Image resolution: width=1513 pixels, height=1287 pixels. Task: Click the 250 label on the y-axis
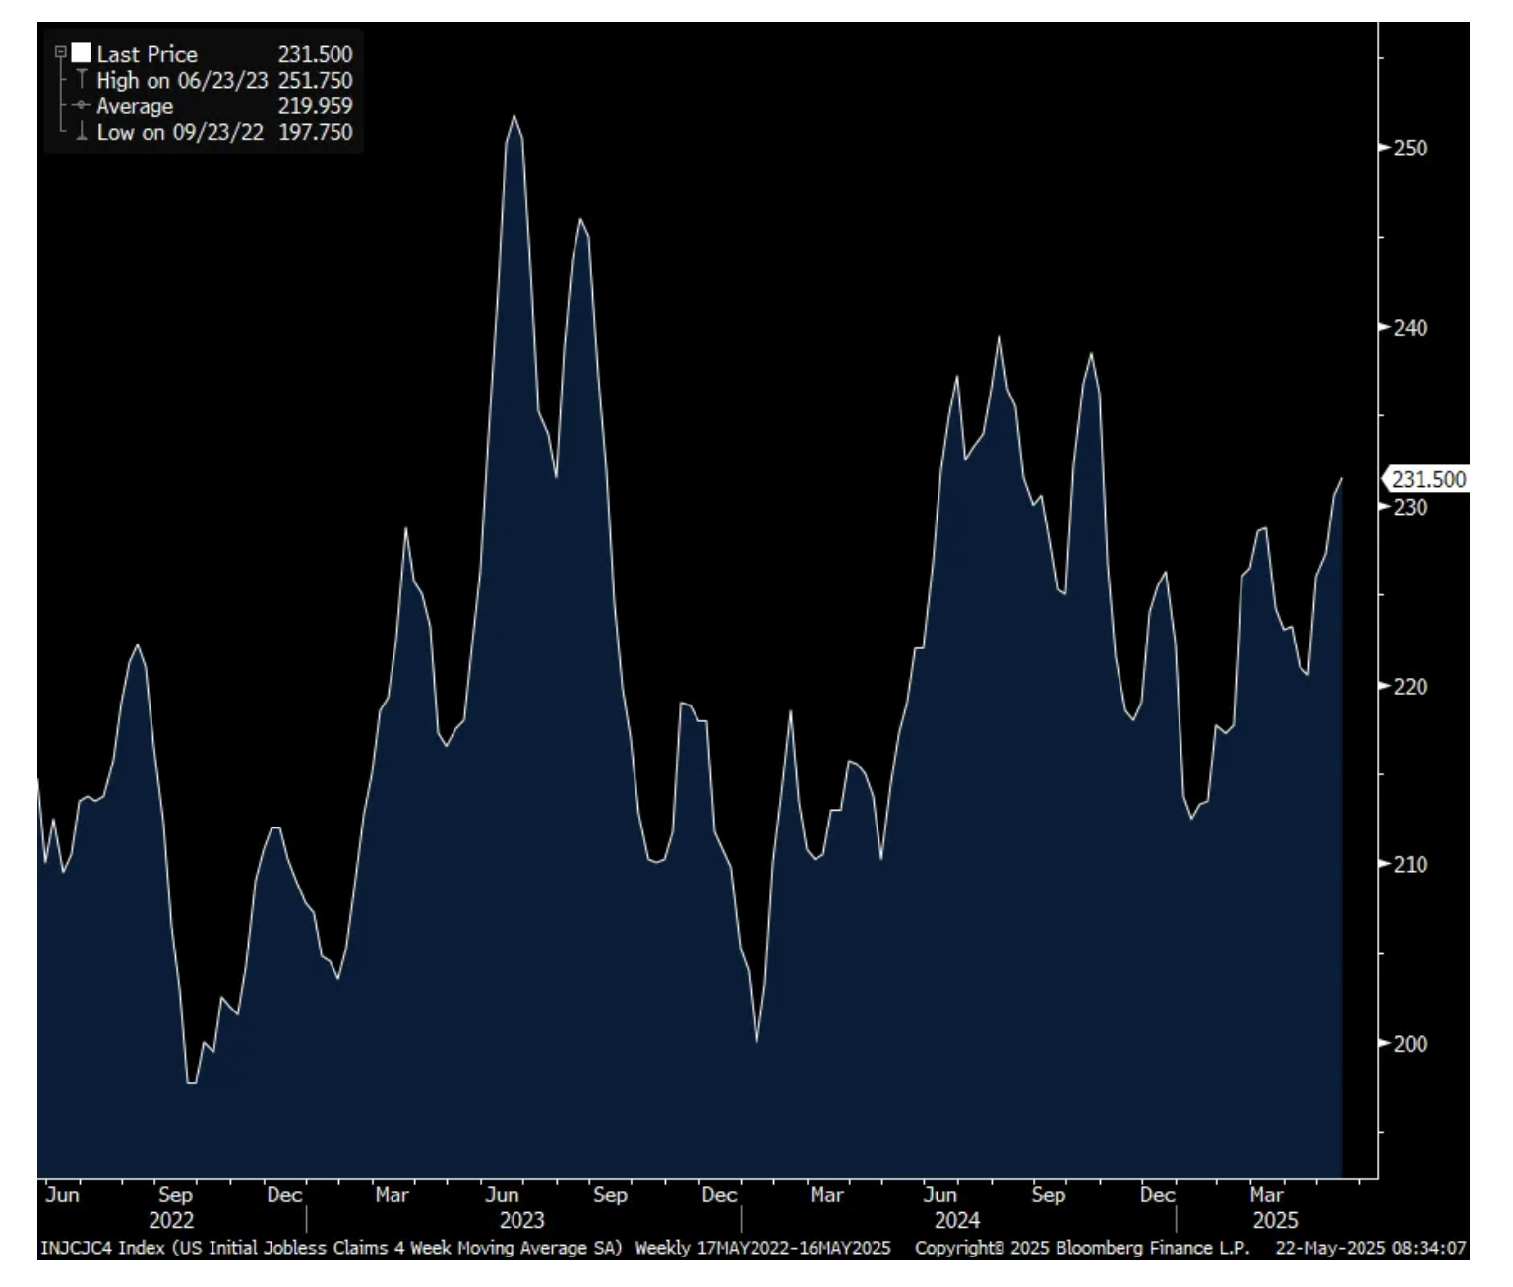point(1411,149)
